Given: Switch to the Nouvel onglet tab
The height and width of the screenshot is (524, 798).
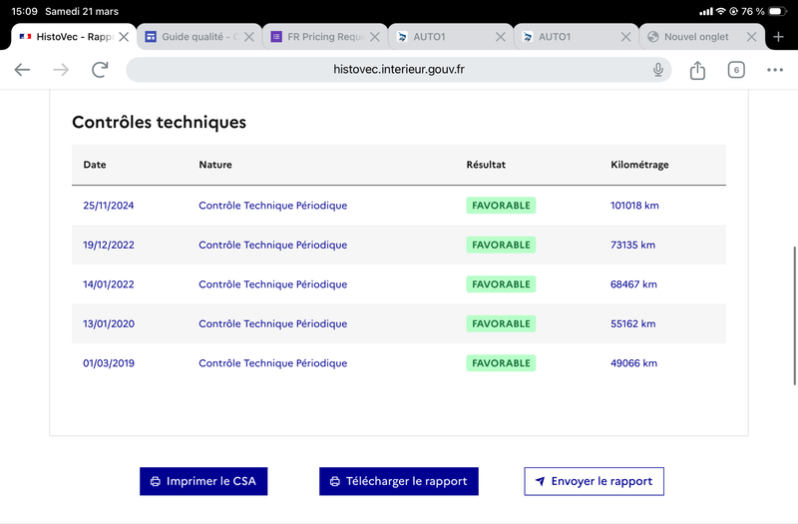Looking at the screenshot, I should pyautogui.click(x=694, y=37).
